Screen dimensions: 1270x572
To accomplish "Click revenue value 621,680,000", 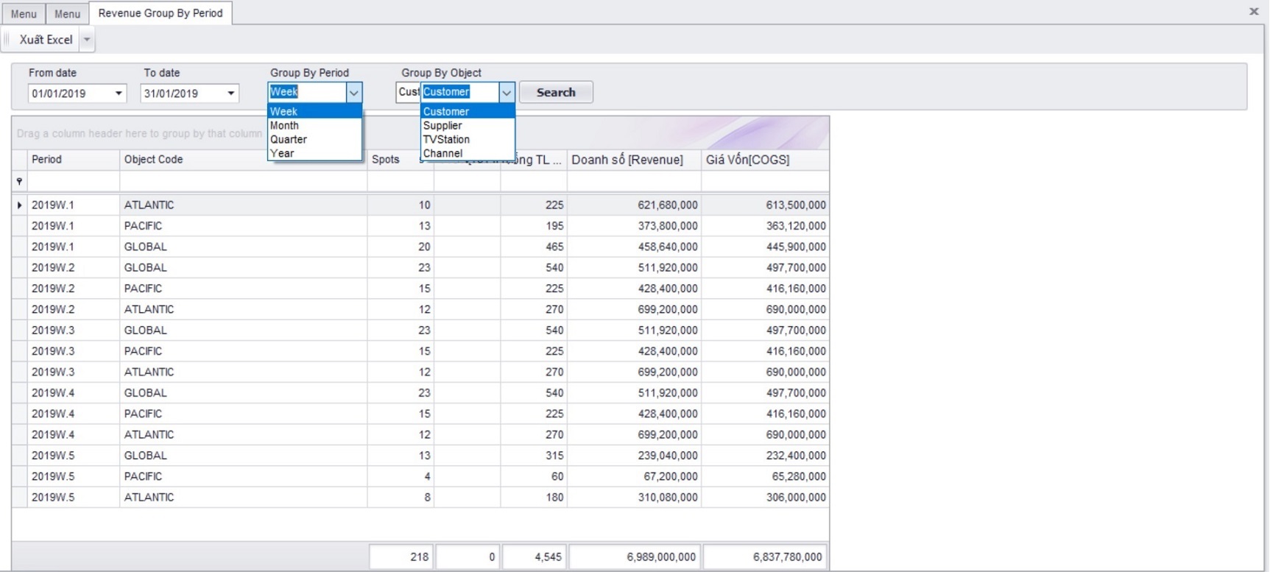I will [667, 205].
